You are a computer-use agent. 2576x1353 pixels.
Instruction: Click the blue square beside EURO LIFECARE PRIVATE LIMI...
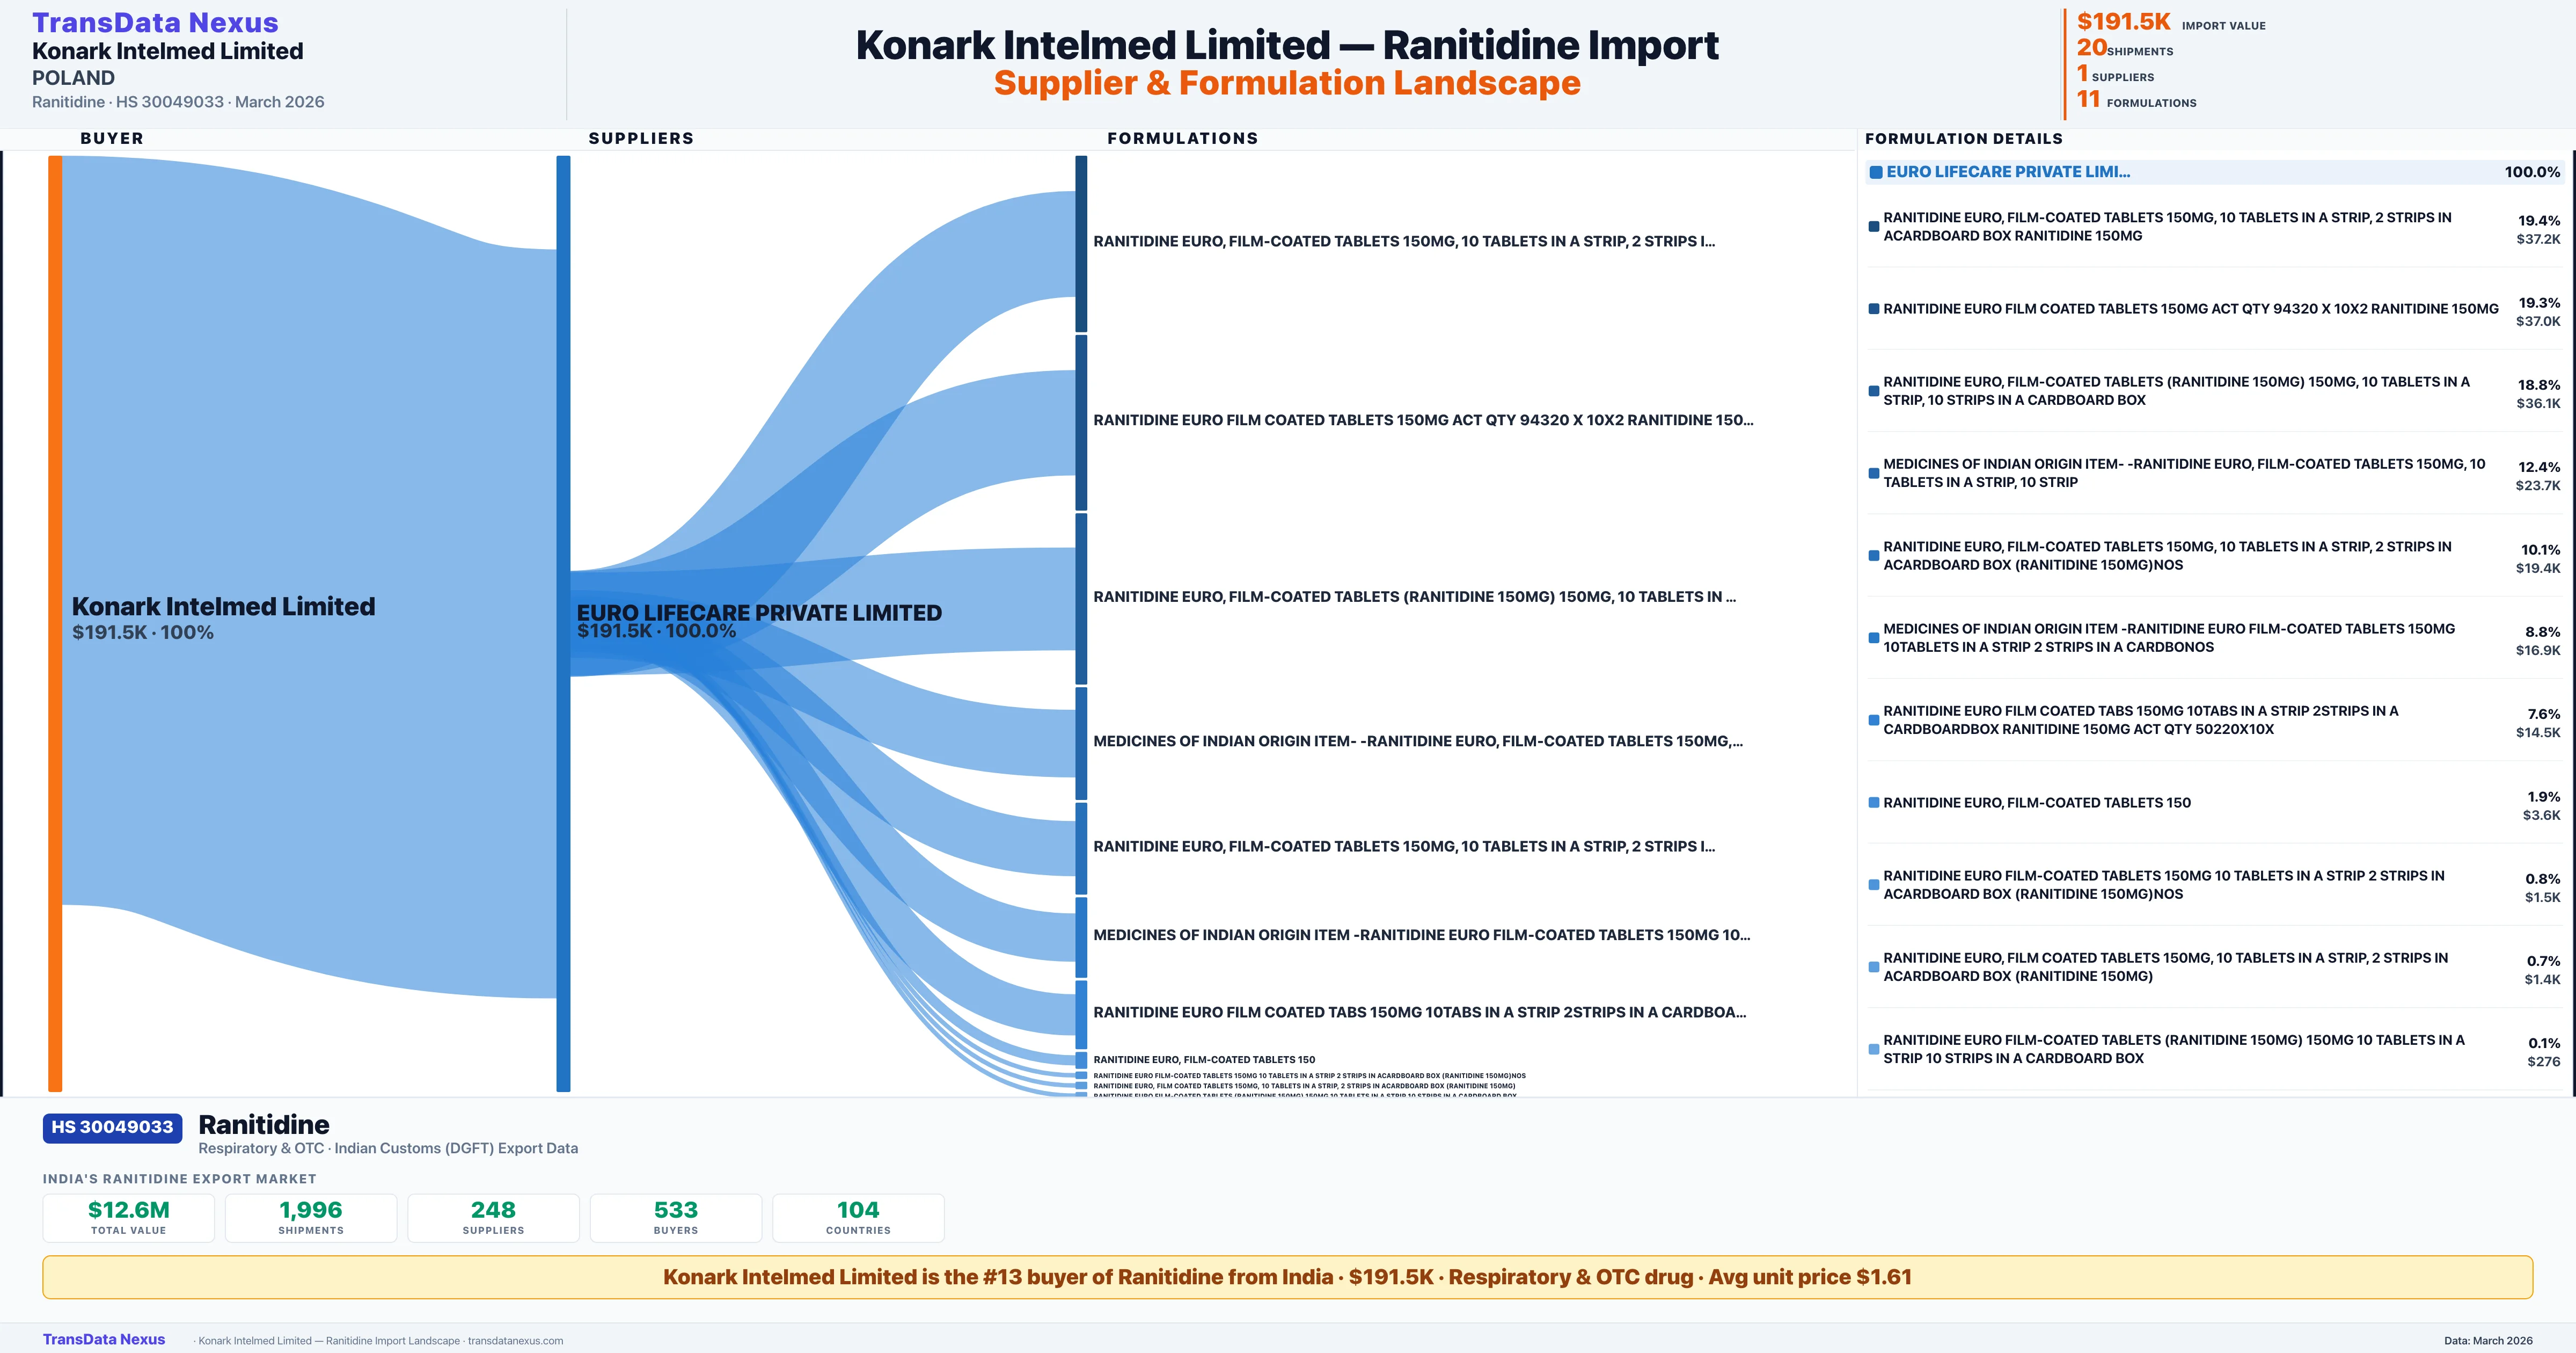(1876, 172)
